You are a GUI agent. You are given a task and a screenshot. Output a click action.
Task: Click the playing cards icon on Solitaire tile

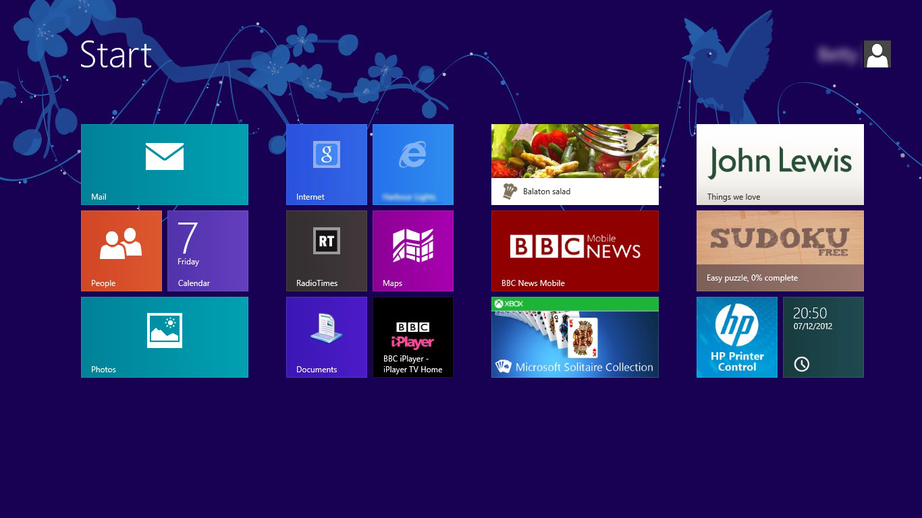point(504,367)
